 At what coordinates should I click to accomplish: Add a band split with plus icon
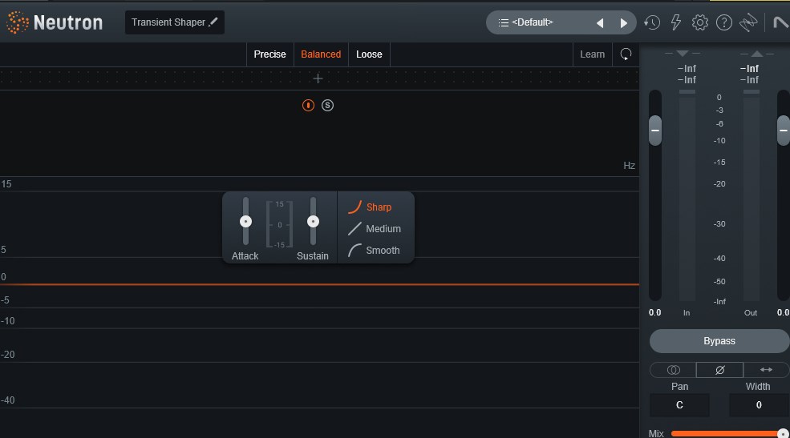click(318, 78)
